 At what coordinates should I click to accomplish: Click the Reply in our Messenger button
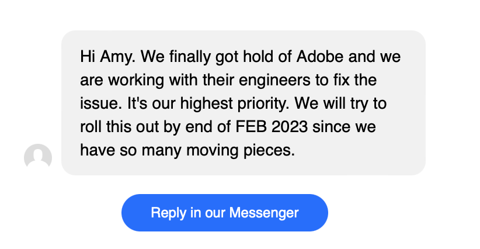[225, 213]
